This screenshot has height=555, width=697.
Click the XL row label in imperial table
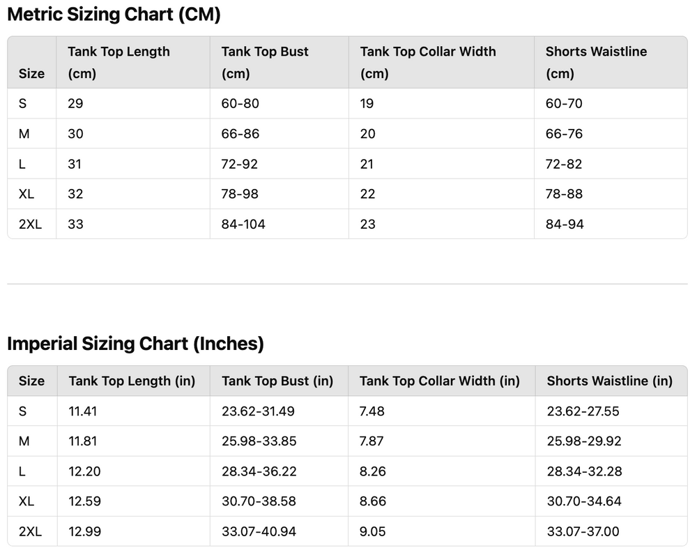pos(26,501)
